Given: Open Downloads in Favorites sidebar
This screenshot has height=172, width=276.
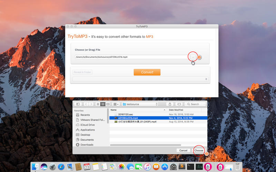Looking at the screenshot, I should 87,145.
